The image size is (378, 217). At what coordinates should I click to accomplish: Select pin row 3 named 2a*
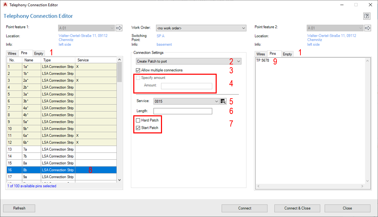pos(62,81)
